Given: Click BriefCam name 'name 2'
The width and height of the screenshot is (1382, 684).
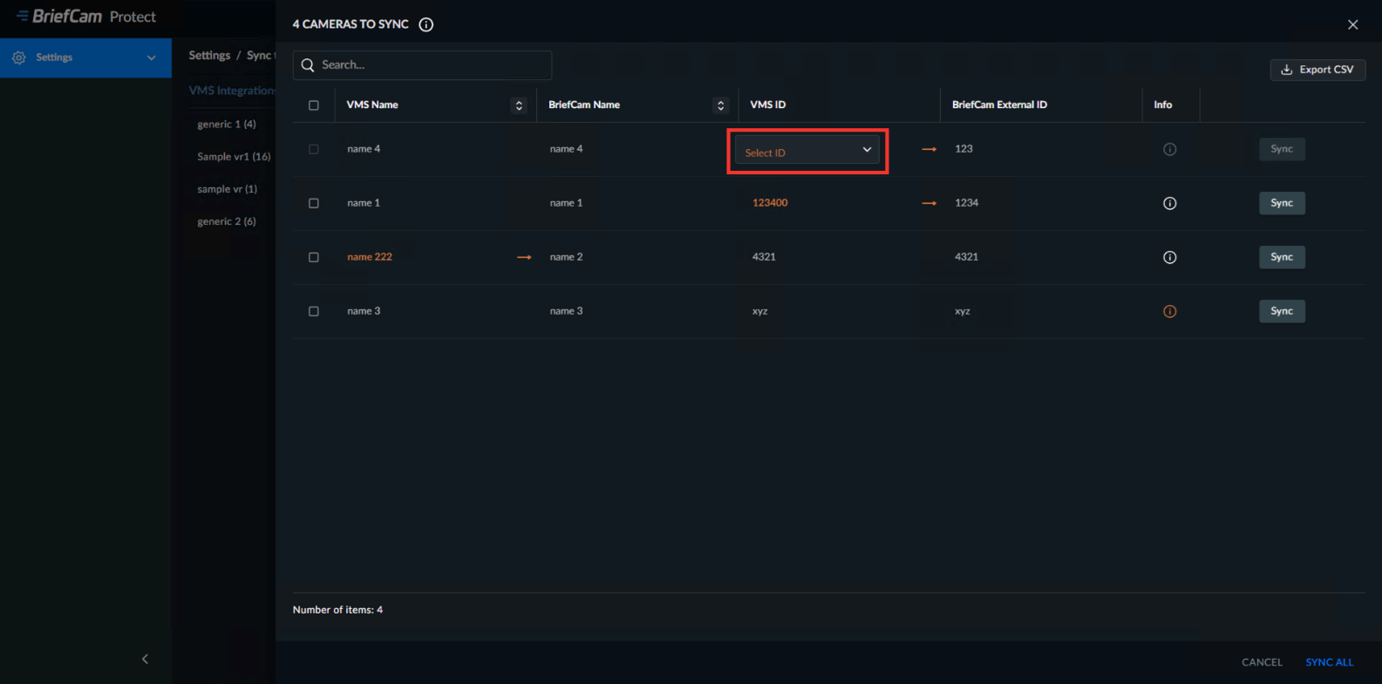Looking at the screenshot, I should point(566,257).
